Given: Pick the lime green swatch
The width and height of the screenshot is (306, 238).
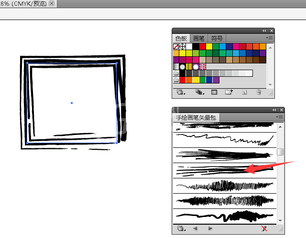Looking at the screenshot, I should [x=196, y=53].
